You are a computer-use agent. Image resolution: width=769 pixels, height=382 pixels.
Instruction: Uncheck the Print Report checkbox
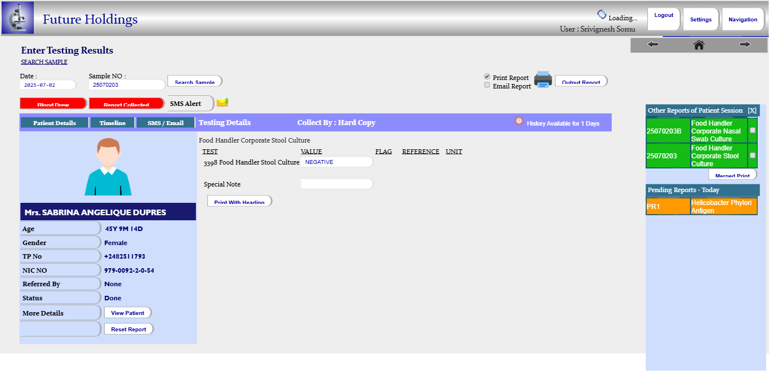click(x=487, y=77)
